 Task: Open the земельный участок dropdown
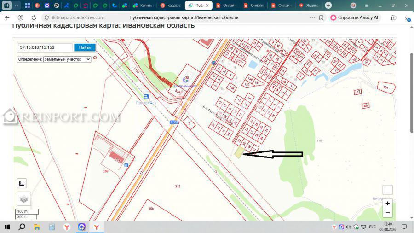67,59
